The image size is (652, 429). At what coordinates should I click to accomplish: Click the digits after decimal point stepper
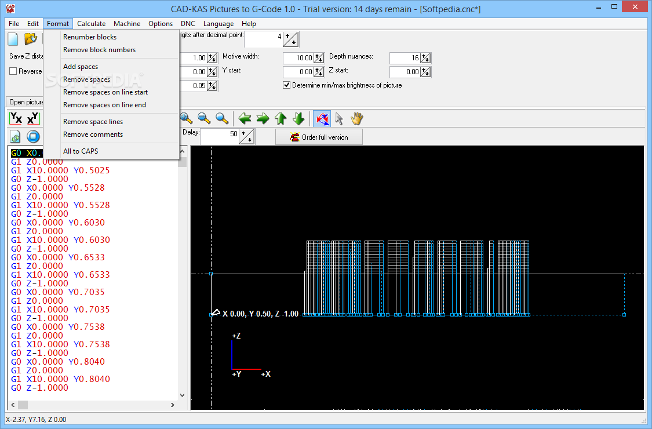pyautogui.click(x=291, y=39)
